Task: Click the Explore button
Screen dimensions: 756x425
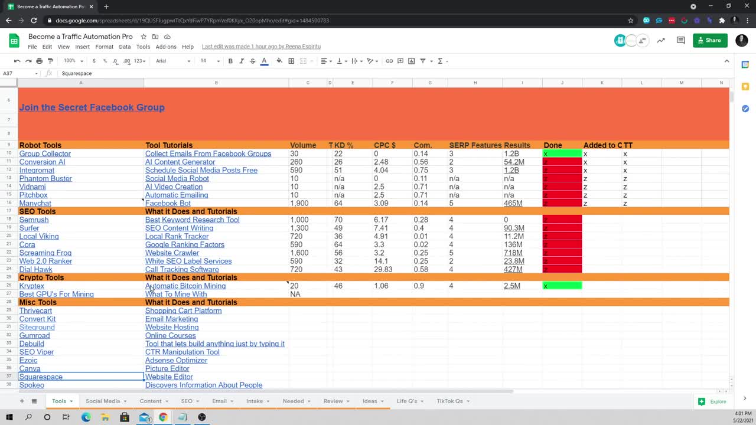Action: pyautogui.click(x=712, y=401)
